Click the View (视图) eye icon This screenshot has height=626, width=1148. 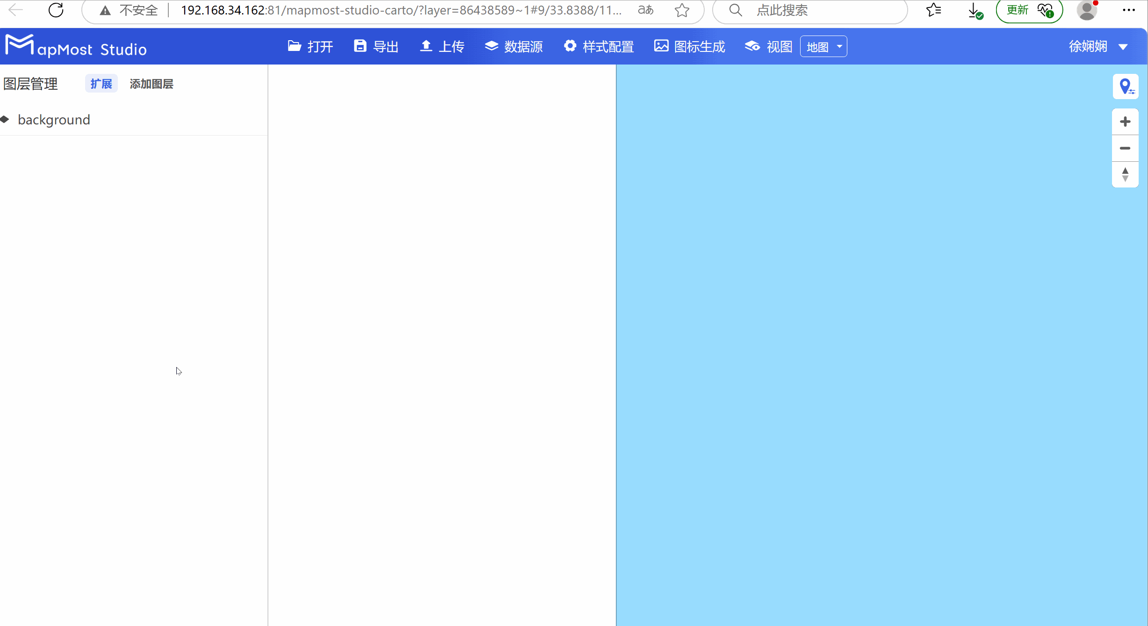point(752,46)
